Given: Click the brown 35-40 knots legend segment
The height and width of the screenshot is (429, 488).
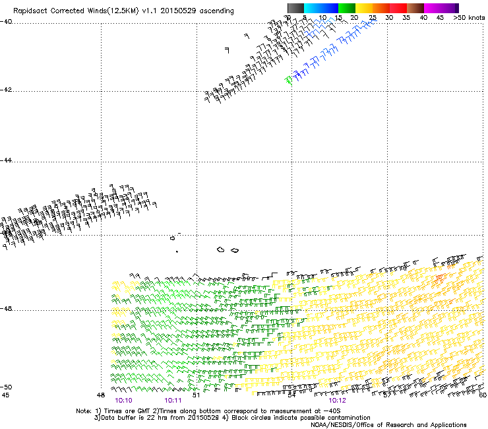Looking at the screenshot, I should click(415, 8).
